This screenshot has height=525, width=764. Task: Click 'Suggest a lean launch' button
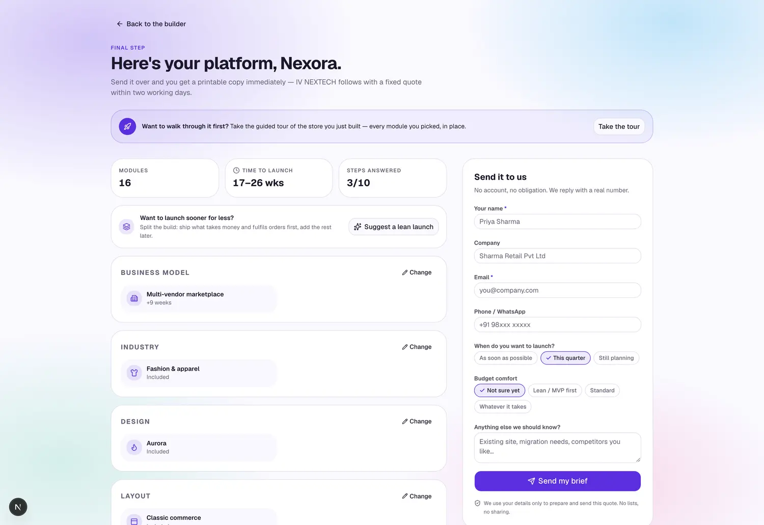(394, 227)
